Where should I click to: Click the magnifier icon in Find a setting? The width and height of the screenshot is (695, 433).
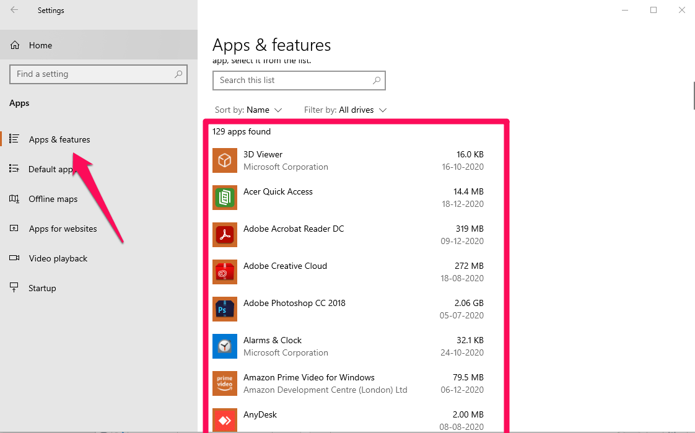pyautogui.click(x=178, y=74)
